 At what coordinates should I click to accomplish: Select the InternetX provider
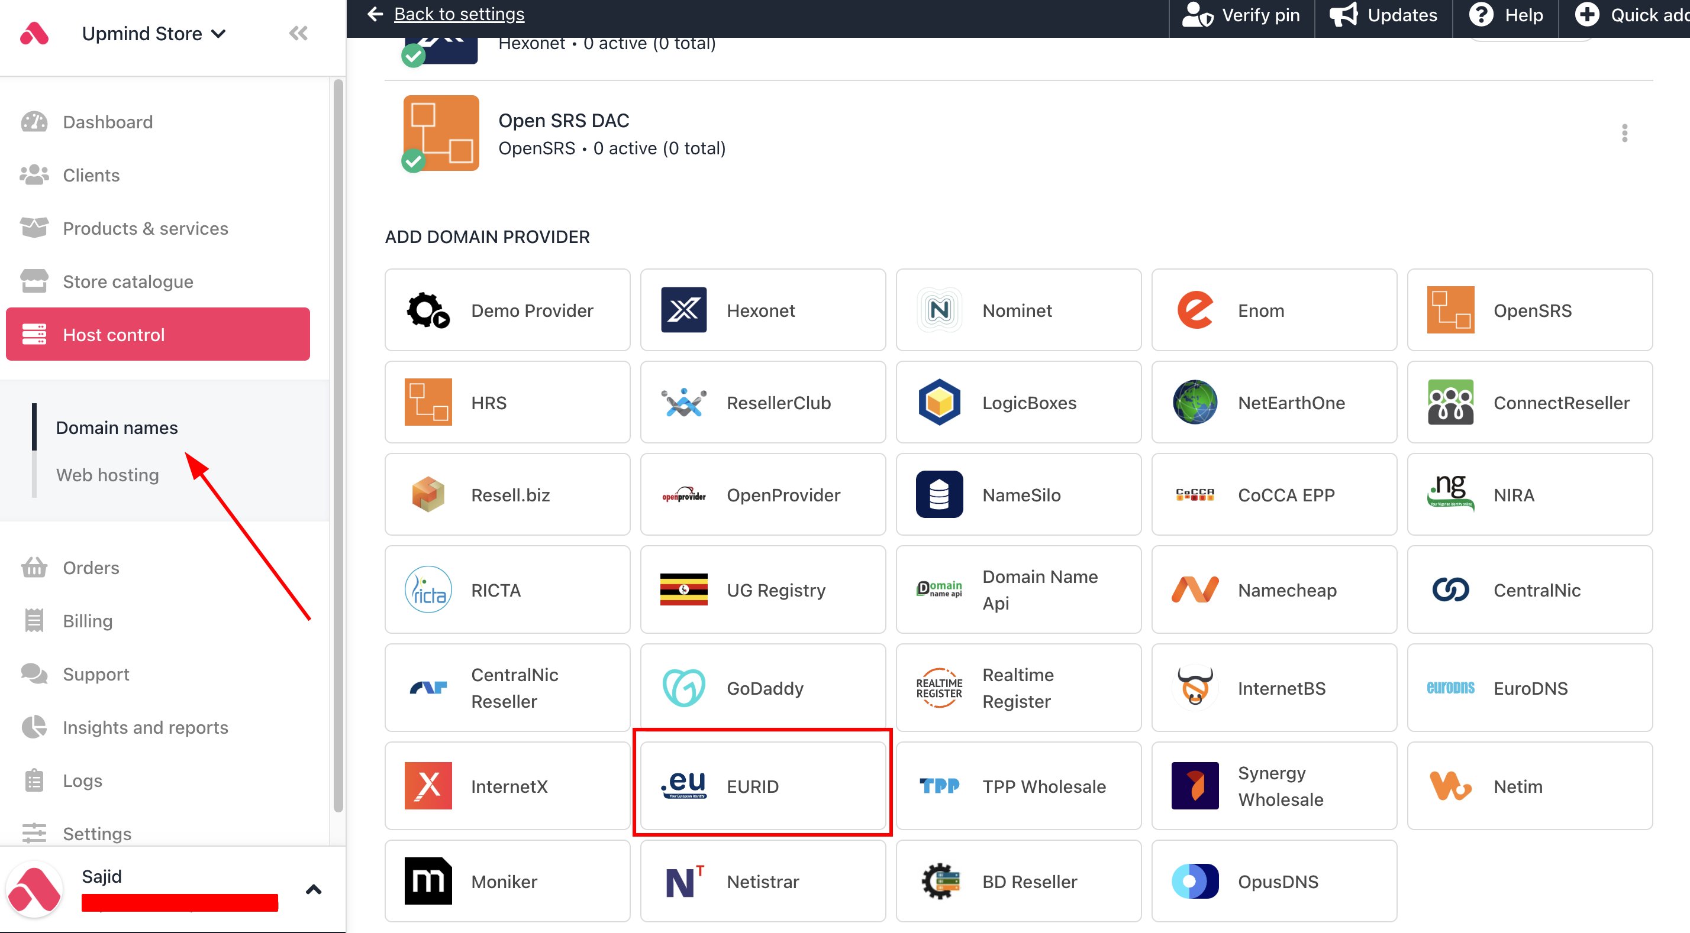507,786
